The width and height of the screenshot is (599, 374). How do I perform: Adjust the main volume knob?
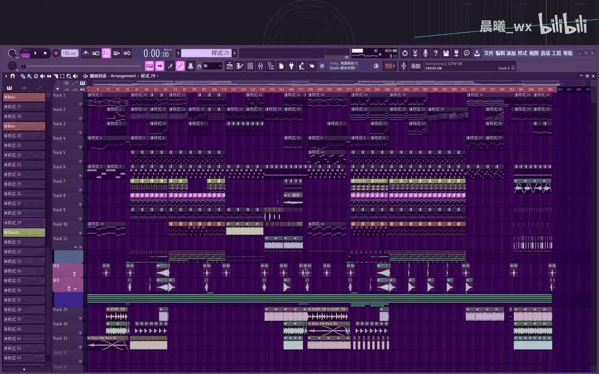12,54
